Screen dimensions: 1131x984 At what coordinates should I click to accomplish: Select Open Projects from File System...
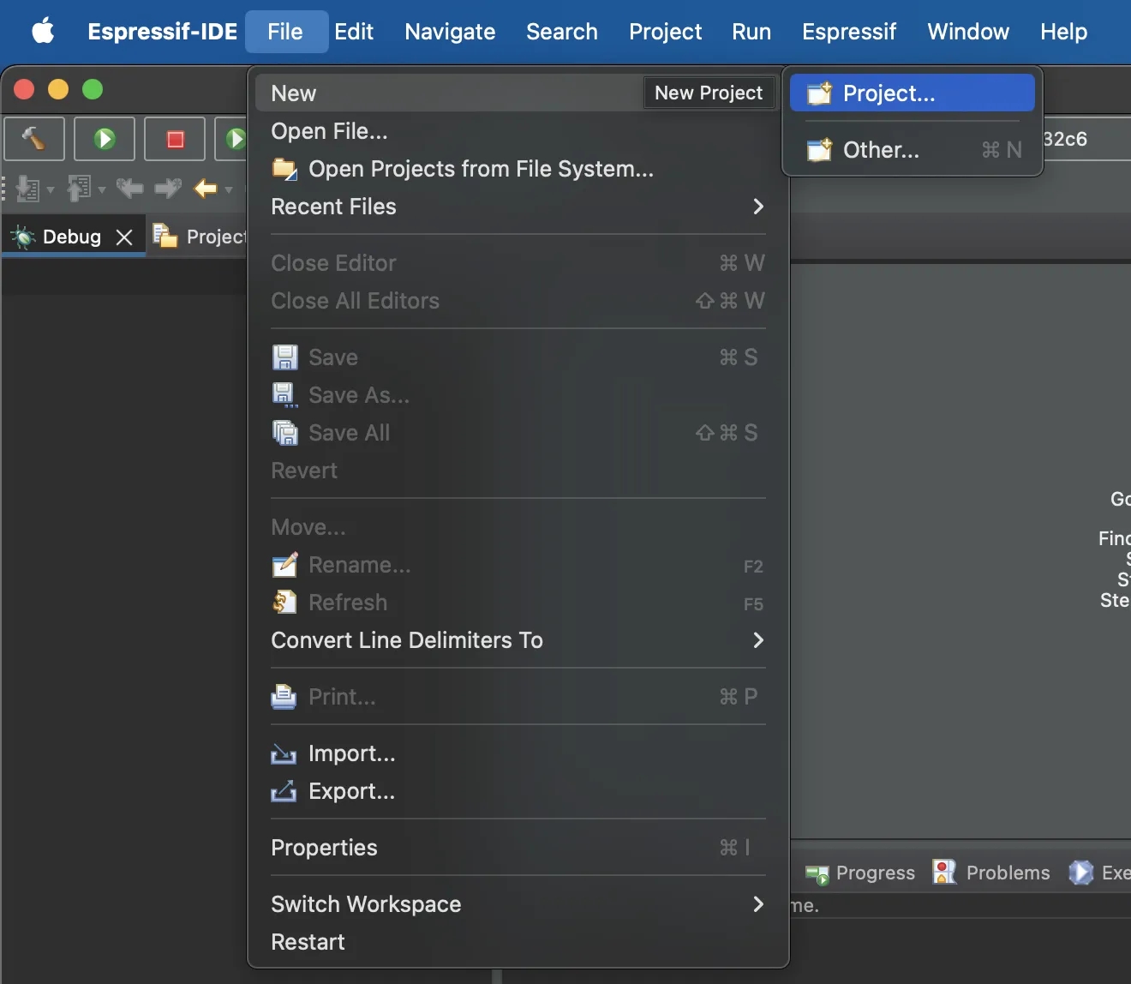pyautogui.click(x=480, y=169)
